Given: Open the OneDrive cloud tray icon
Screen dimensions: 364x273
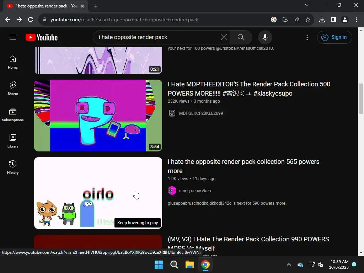Looking at the screenshot, I should [x=300, y=264].
